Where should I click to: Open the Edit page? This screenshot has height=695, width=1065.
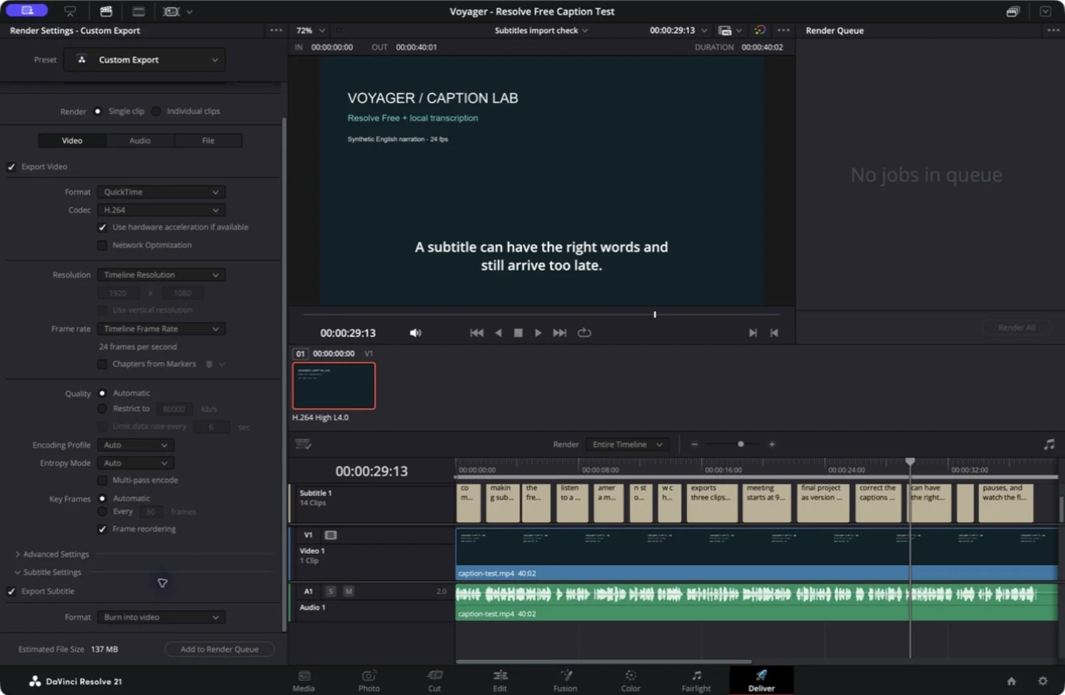[500, 680]
